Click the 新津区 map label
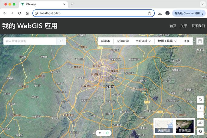The height and width of the screenshot is (138, 207). [x=70, y=115]
